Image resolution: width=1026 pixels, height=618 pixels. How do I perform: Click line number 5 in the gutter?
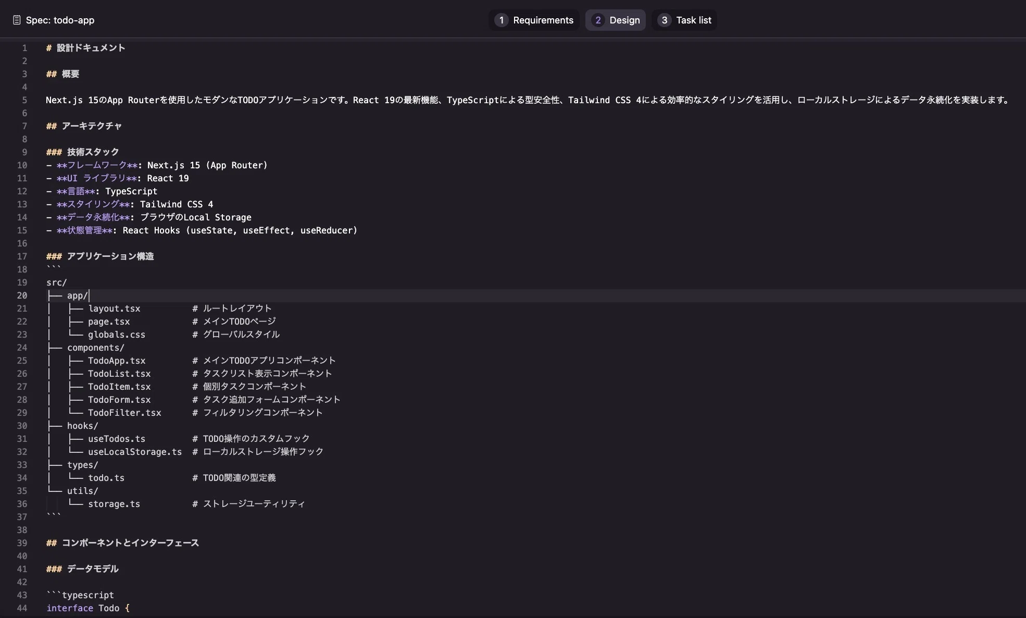tap(24, 100)
